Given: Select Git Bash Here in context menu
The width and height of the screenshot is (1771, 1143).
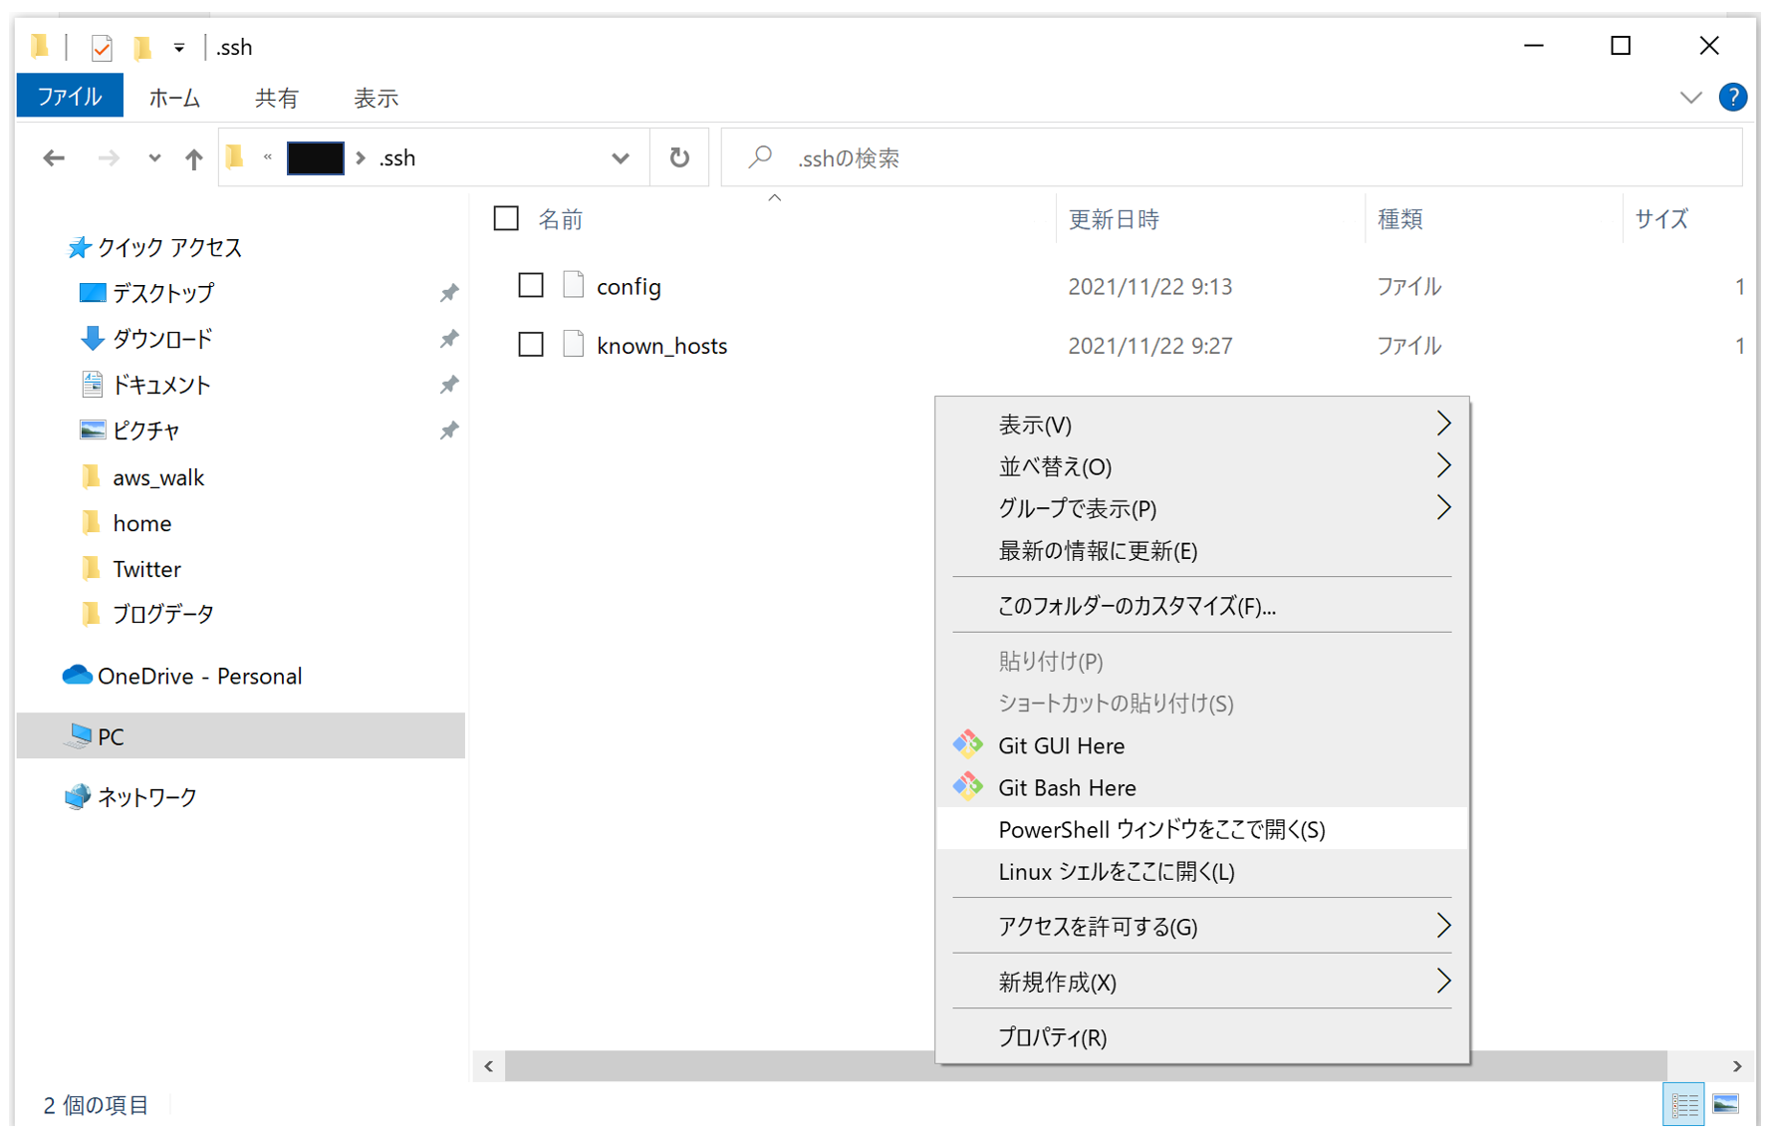Looking at the screenshot, I should (x=1067, y=787).
